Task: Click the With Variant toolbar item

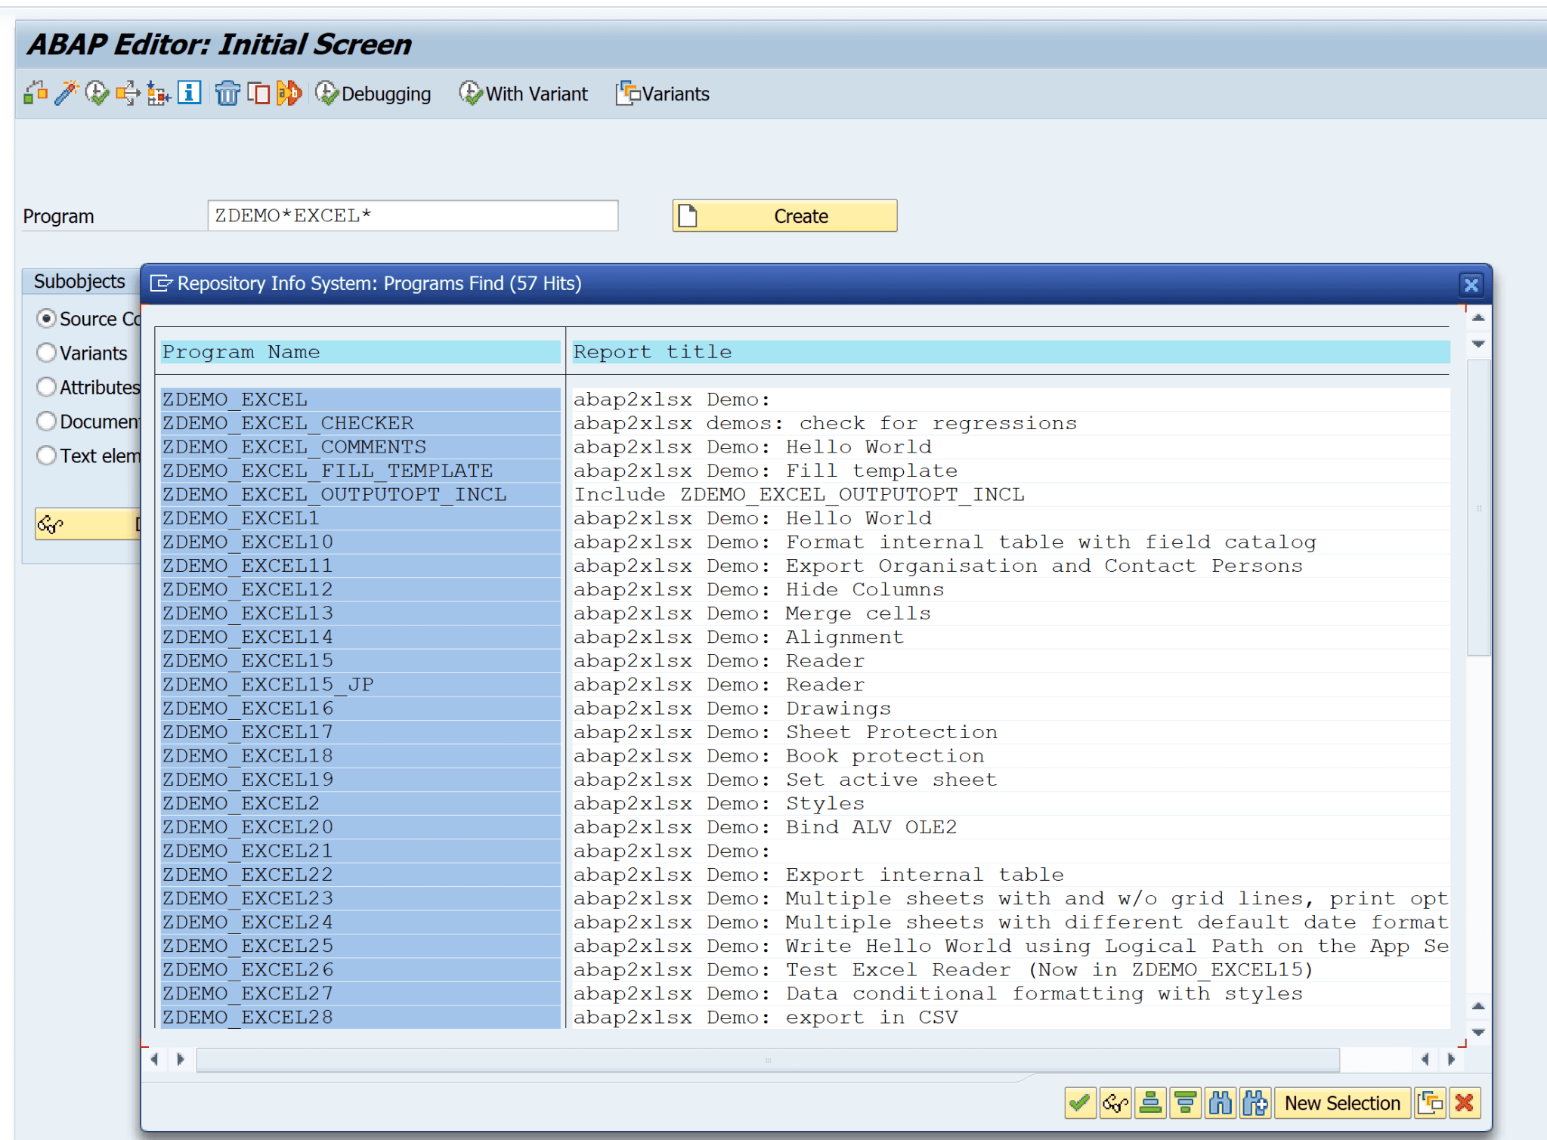Action: click(x=524, y=94)
